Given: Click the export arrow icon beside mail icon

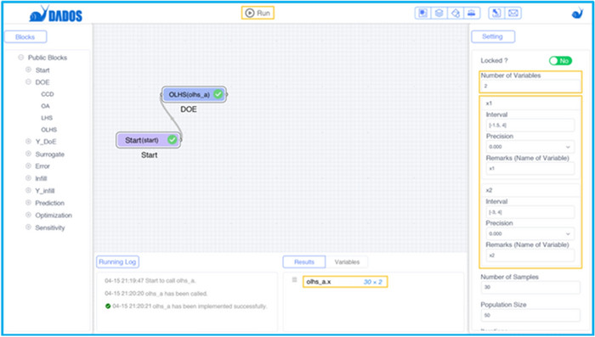Looking at the screenshot, I should [x=496, y=14].
